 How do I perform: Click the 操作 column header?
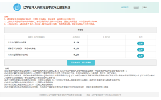tap(141, 37)
